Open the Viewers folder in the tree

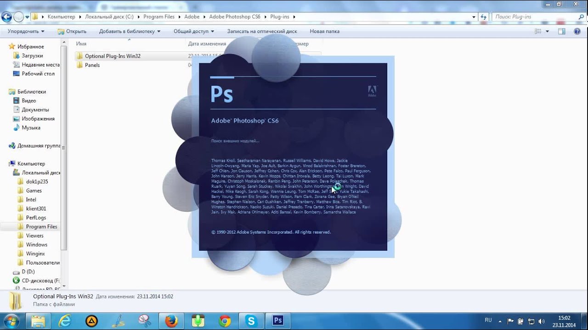pyautogui.click(x=34, y=236)
